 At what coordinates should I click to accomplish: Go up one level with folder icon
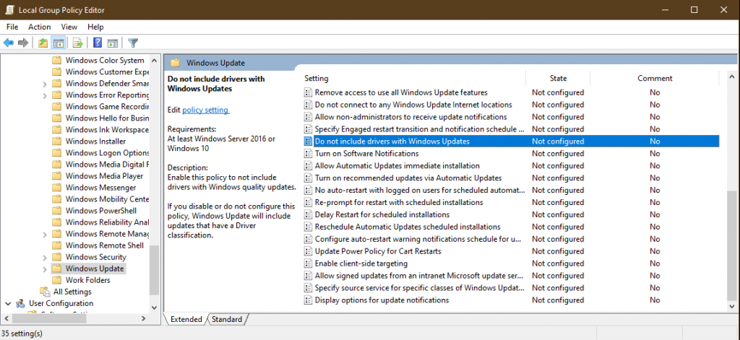43,43
